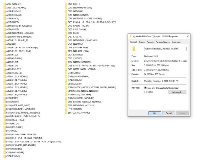Click the B457 (K1.0L) folder icon
Screen dimensions: 203x160
pos(5,131)
